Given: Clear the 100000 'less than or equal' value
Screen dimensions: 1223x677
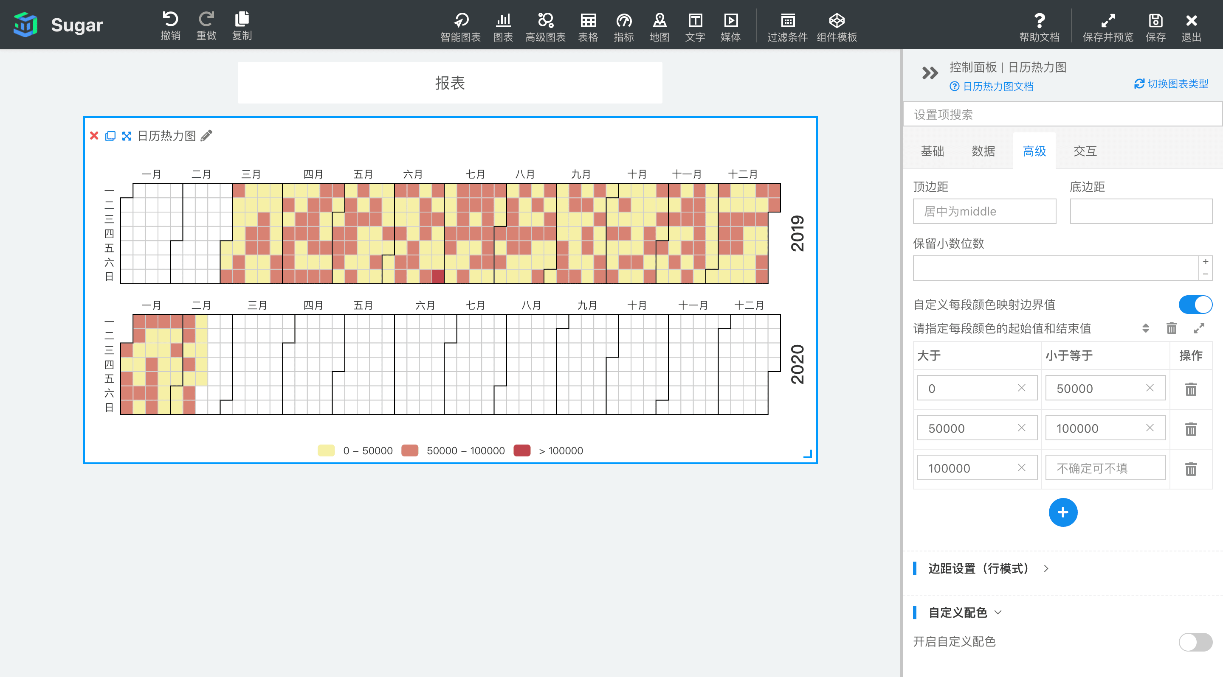Looking at the screenshot, I should [x=1150, y=428].
